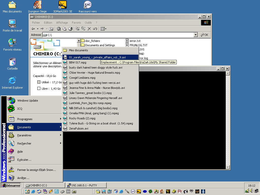The image size is (260, 195).
Task: Select the doc_fichiers folder
Action: pos(91,41)
